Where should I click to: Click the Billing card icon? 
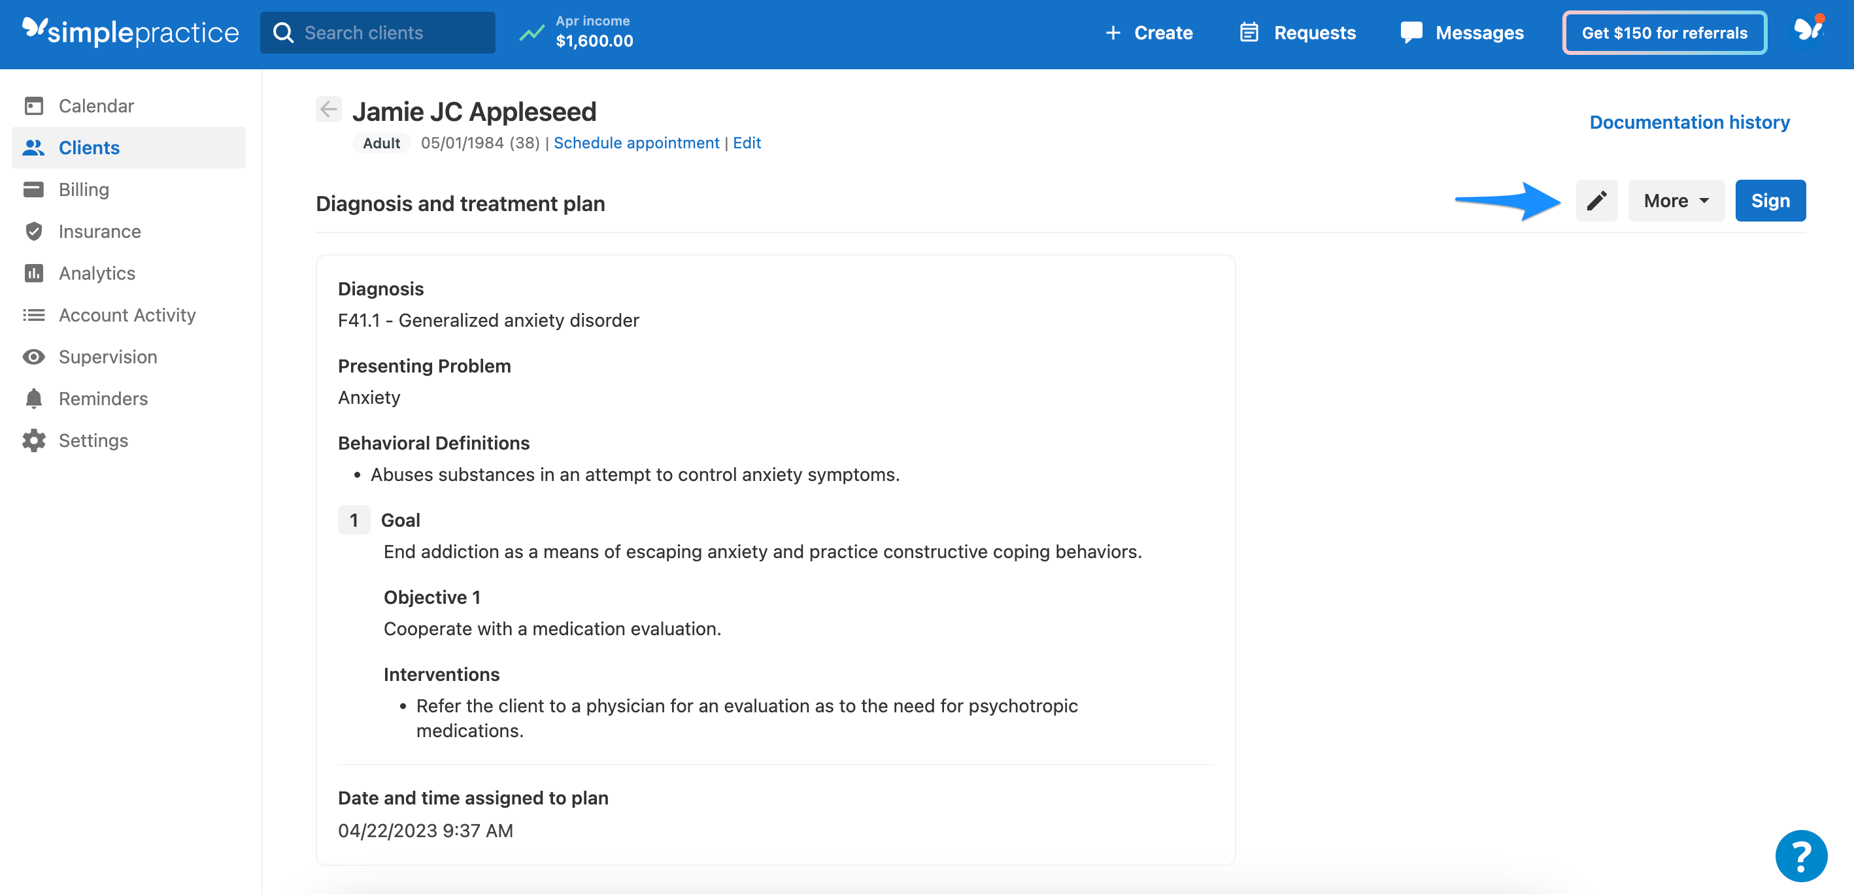(x=34, y=189)
